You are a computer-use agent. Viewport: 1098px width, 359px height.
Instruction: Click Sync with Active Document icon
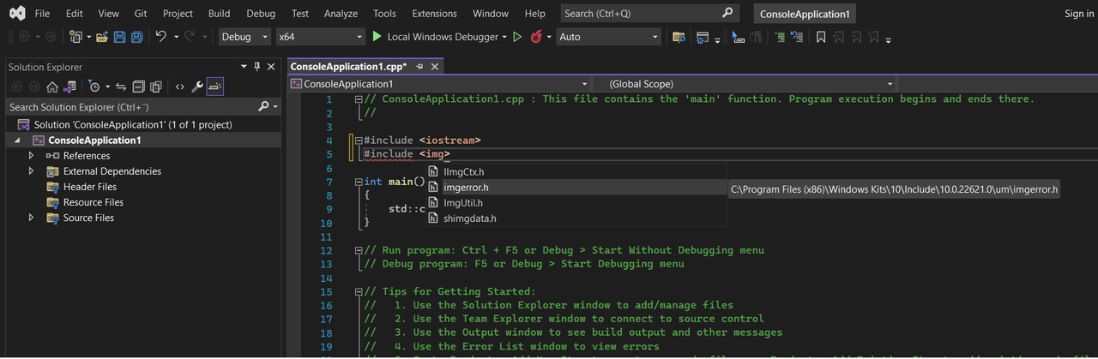click(121, 87)
